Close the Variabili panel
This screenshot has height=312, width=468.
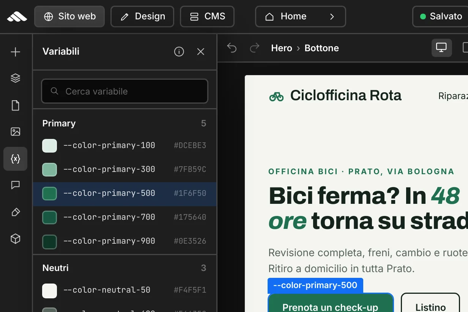[201, 52]
